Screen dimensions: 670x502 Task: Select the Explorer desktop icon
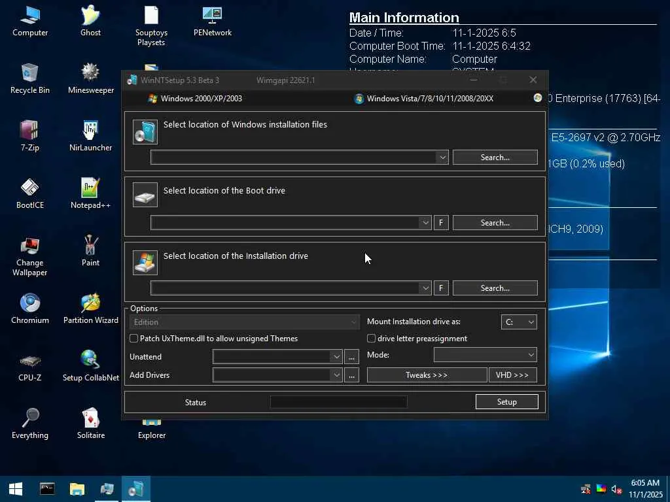pyautogui.click(x=152, y=430)
